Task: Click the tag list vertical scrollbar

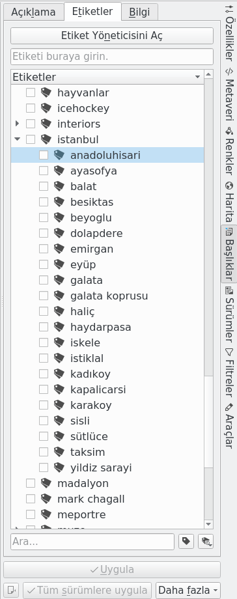Action: (x=208, y=299)
